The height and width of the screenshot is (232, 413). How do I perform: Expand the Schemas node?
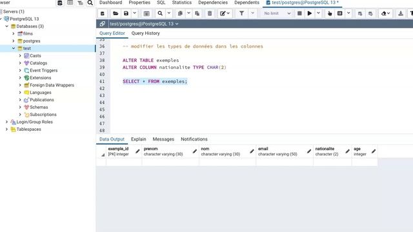coord(20,108)
